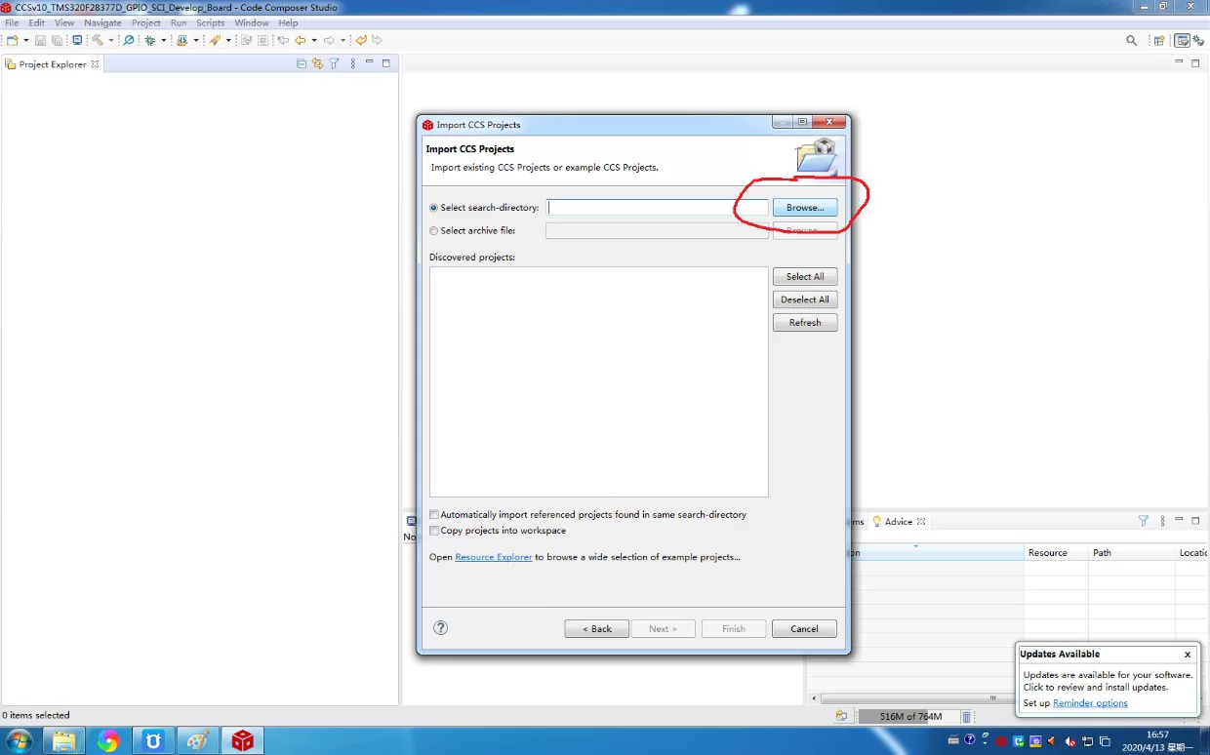Image resolution: width=1210 pixels, height=755 pixels.
Task: Click the Select All button
Action: (805, 276)
